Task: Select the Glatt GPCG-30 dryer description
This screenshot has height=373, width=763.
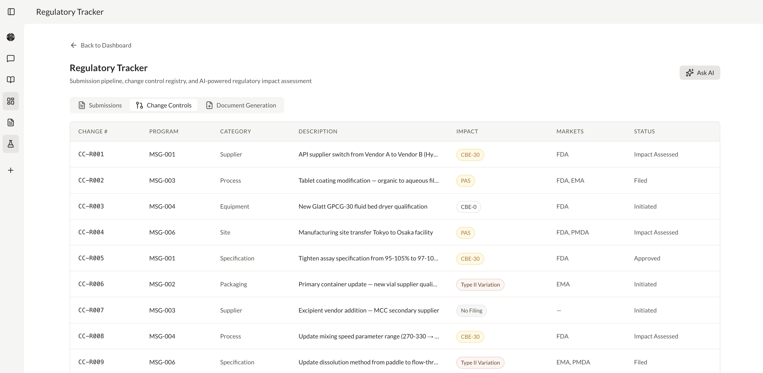Action: pyautogui.click(x=363, y=206)
